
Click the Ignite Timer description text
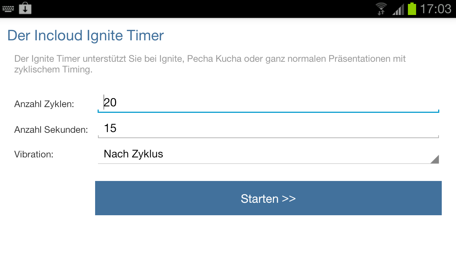click(210, 64)
